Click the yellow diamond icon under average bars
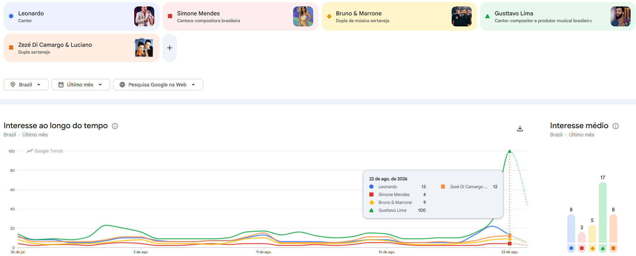This screenshot has height=256, width=636. 592,248
